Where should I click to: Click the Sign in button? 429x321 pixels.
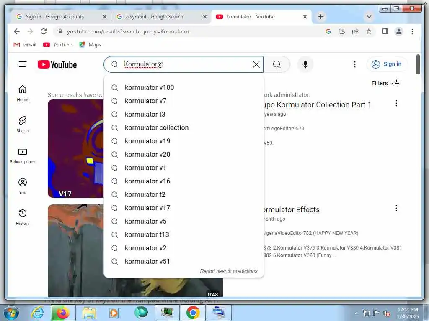pos(387,64)
